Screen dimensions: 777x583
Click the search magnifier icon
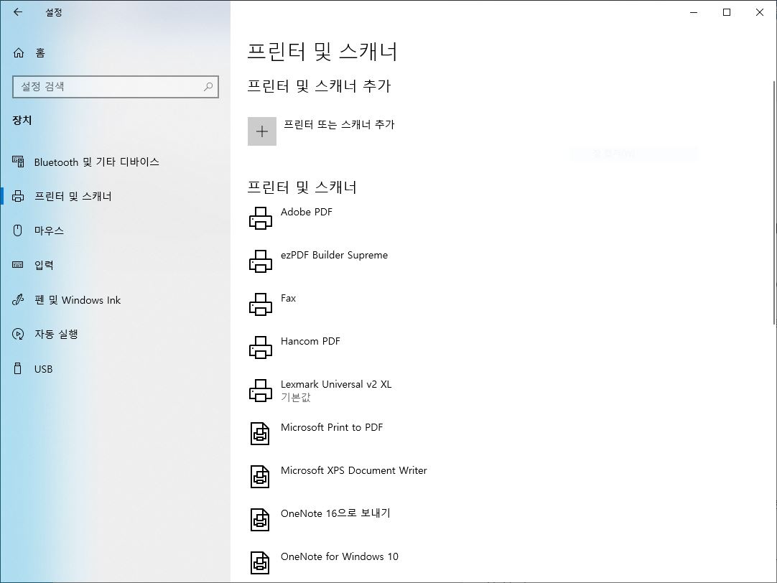click(209, 87)
